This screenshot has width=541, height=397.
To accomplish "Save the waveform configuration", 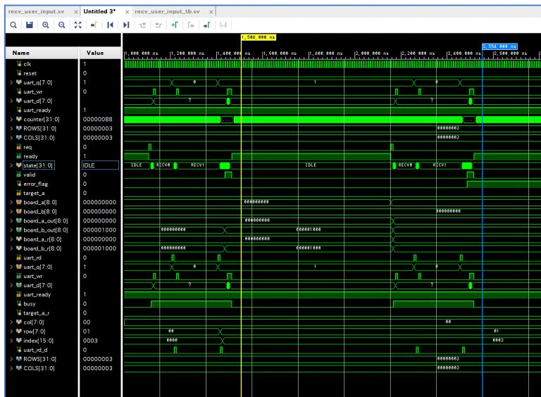I will [x=30, y=25].
